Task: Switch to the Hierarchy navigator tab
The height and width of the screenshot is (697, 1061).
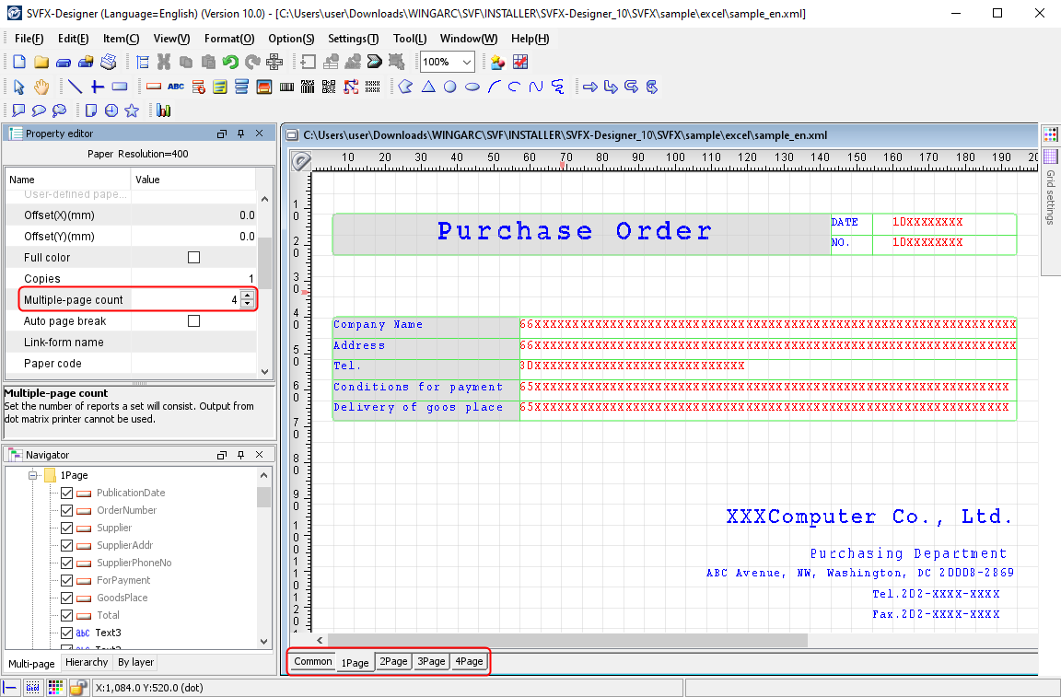Action: click(x=87, y=663)
